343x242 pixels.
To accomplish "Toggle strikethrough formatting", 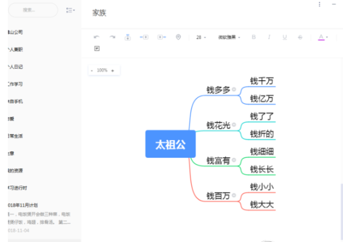I will click(300, 37).
